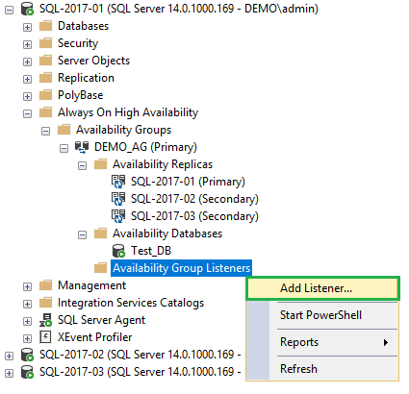Click the SQL-2017-01 server icon

point(27,9)
